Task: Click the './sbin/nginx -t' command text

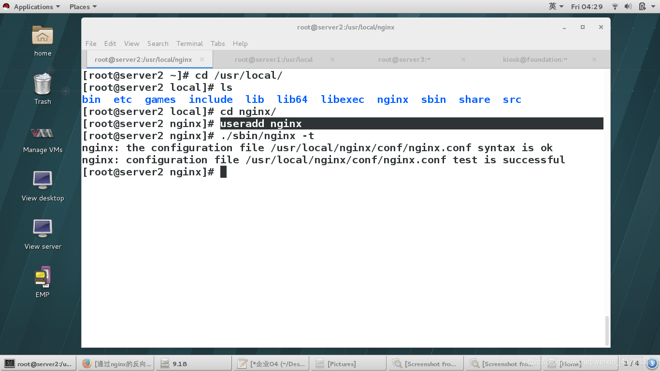Action: 267,136
